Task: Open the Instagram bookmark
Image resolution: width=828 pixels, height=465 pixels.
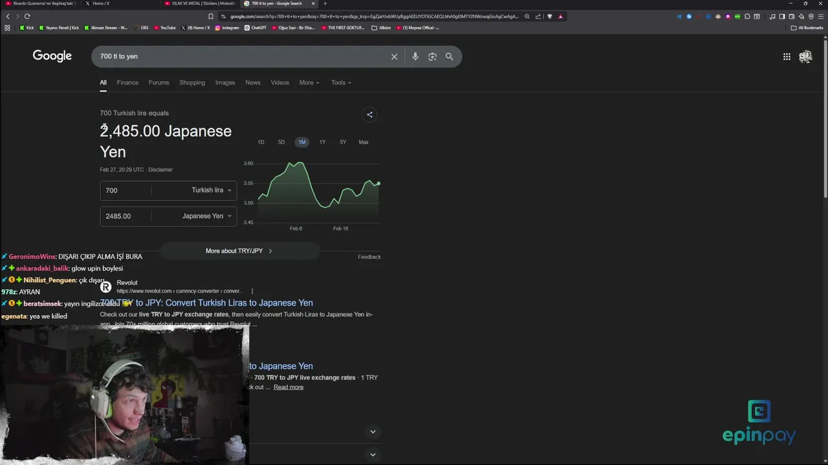Action: [x=227, y=28]
